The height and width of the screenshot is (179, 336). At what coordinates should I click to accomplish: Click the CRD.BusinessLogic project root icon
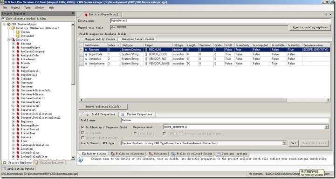(x=9, y=24)
